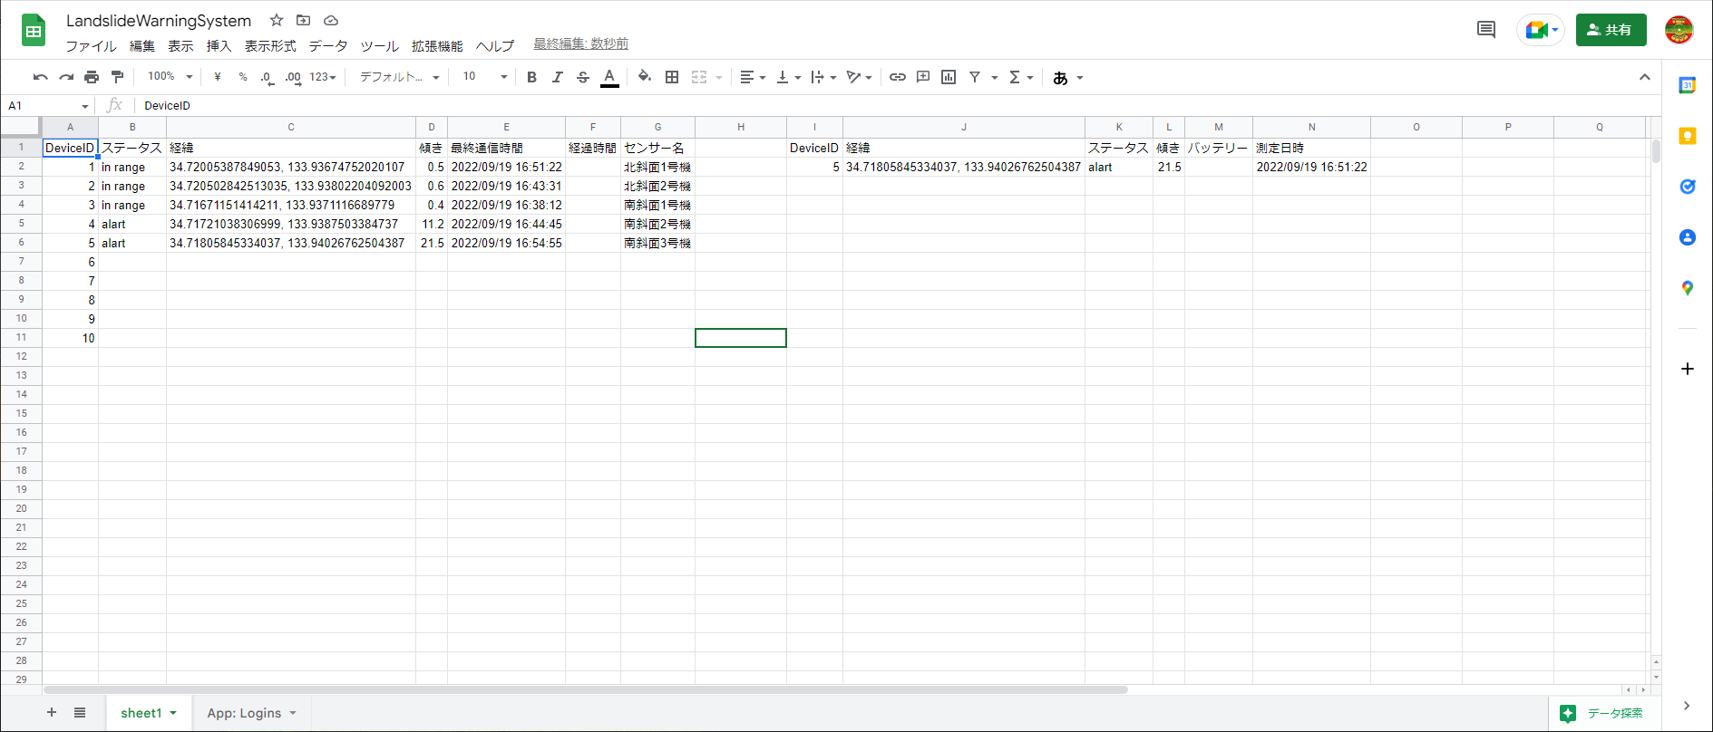This screenshot has height=732, width=1713.
Task: Select the paint format tool
Action: (x=117, y=77)
